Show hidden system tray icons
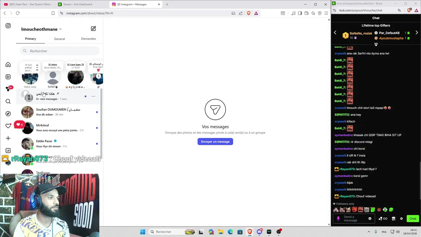Screen dimensions: 421x237 pos(369,232)
